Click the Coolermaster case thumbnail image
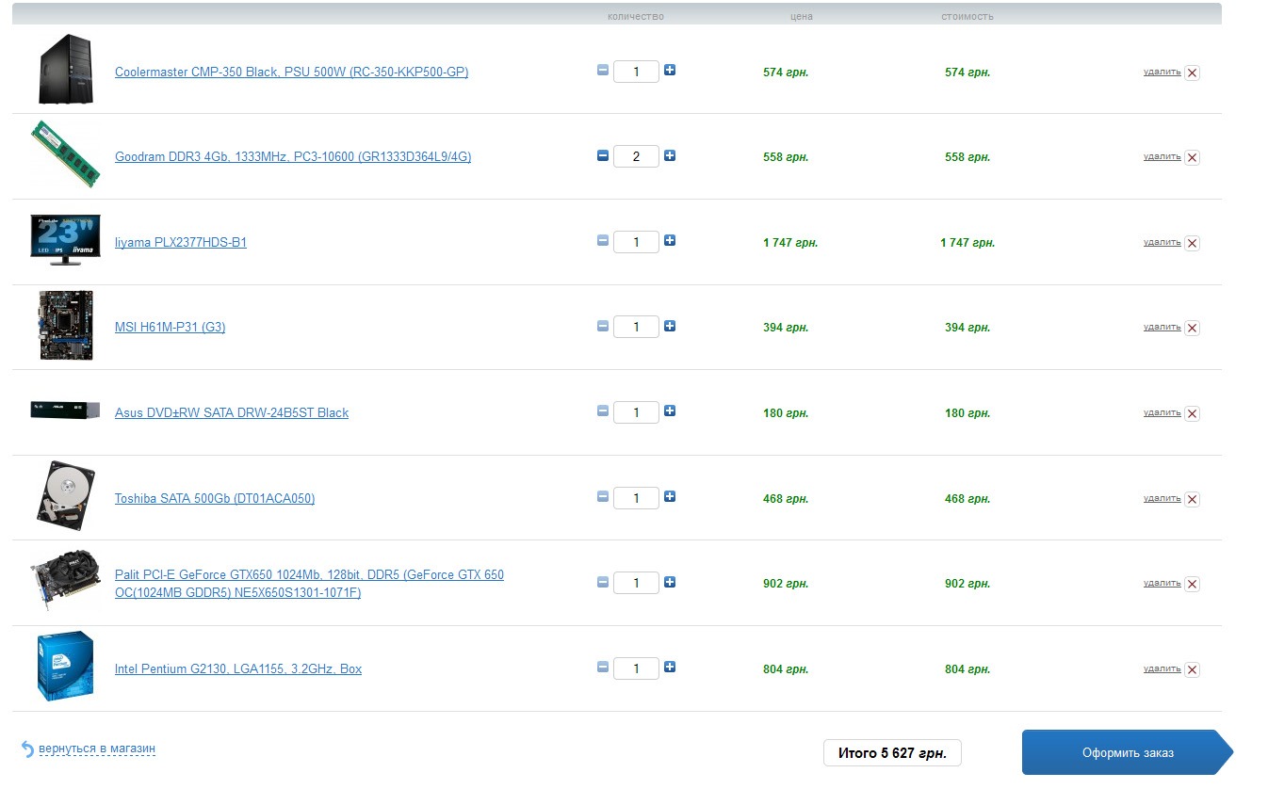 [x=66, y=69]
